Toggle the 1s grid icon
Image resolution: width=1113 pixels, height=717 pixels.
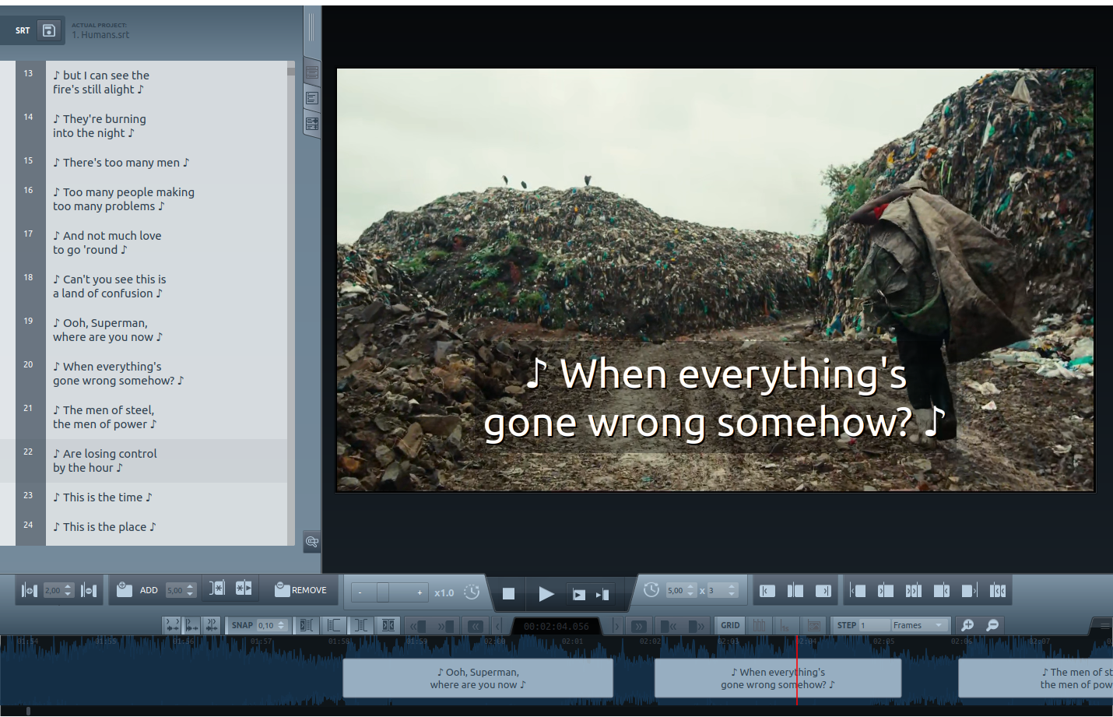(x=786, y=625)
